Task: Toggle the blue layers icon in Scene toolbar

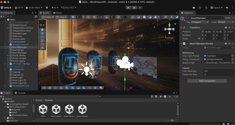Action: click(177, 17)
